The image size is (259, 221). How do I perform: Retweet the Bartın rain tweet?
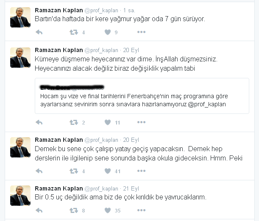(74, 32)
